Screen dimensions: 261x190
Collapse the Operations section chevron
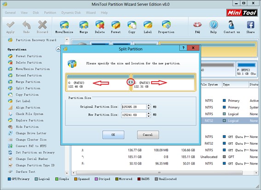click(x=58, y=49)
